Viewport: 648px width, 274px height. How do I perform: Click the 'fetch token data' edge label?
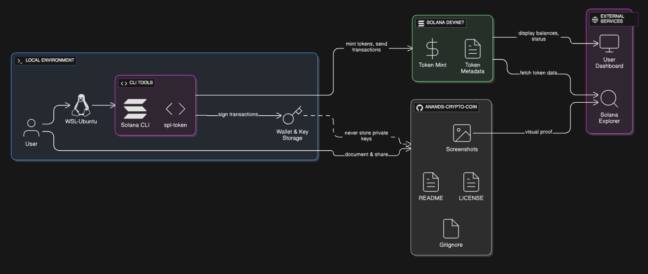pos(539,73)
